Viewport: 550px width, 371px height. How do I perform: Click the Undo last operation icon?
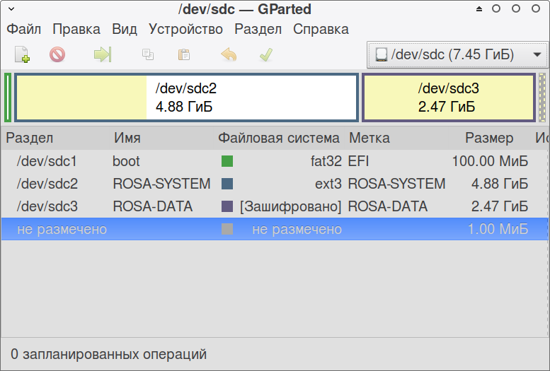(229, 54)
